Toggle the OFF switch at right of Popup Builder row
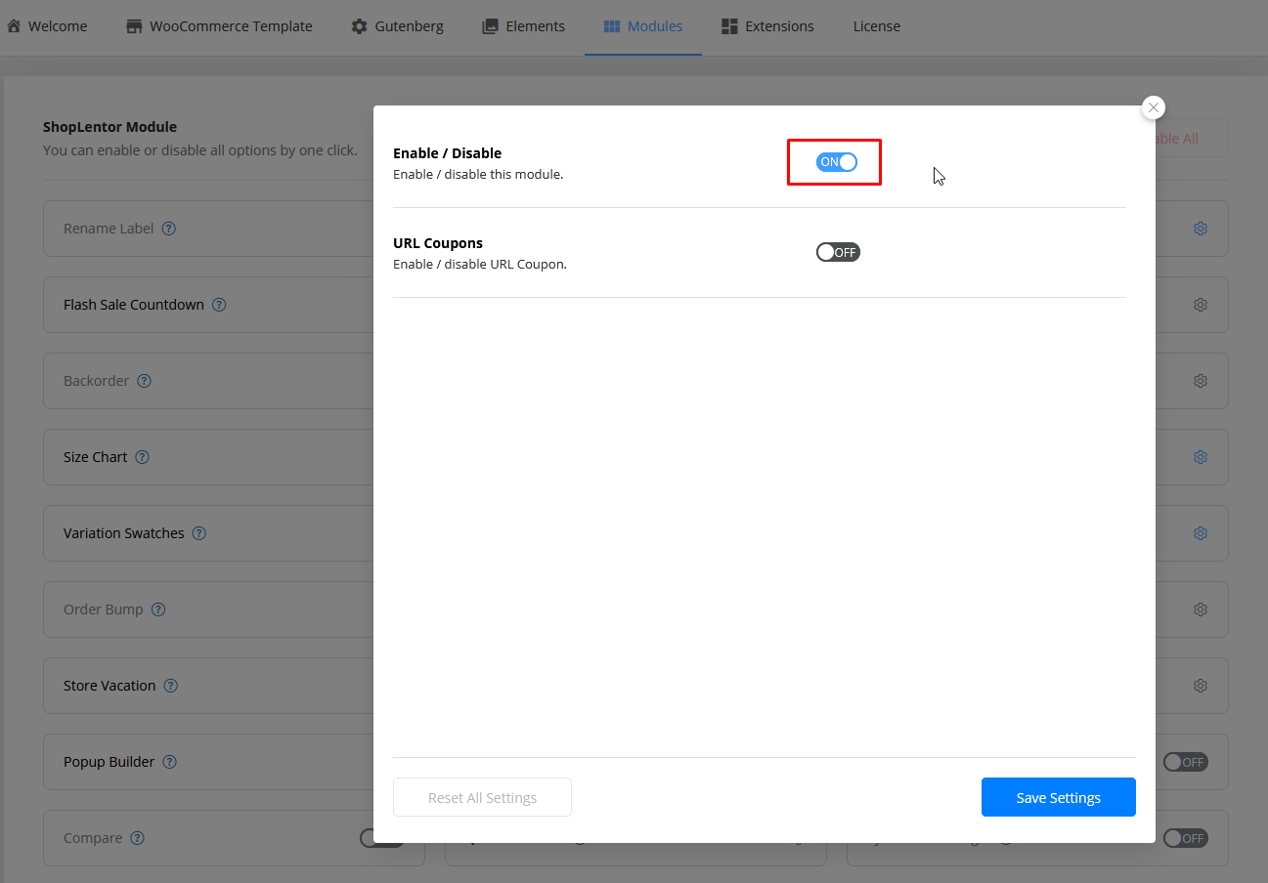Image resolution: width=1268 pixels, height=883 pixels. click(x=1185, y=762)
